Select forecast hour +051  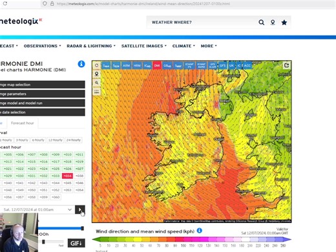click(43, 190)
